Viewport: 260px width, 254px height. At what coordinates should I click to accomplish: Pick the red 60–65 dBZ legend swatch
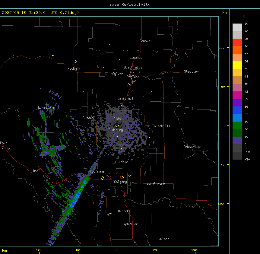237,43
